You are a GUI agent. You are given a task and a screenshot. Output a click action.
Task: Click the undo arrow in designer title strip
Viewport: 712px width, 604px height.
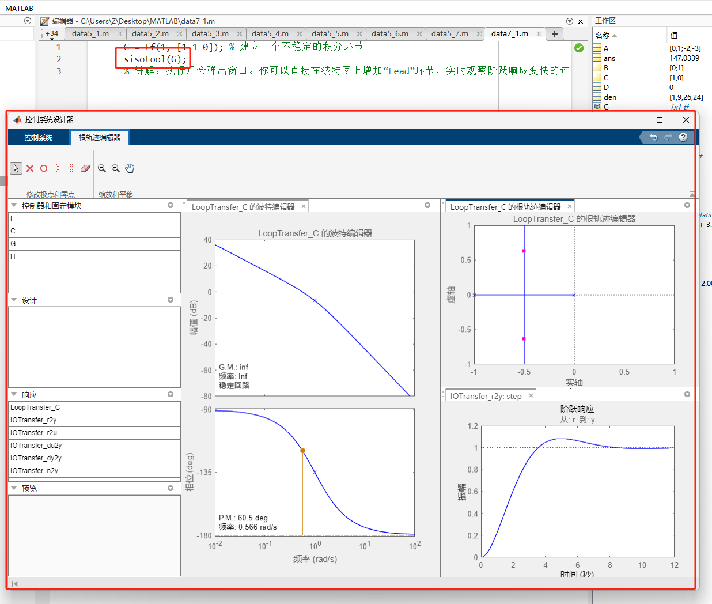pyautogui.click(x=653, y=137)
